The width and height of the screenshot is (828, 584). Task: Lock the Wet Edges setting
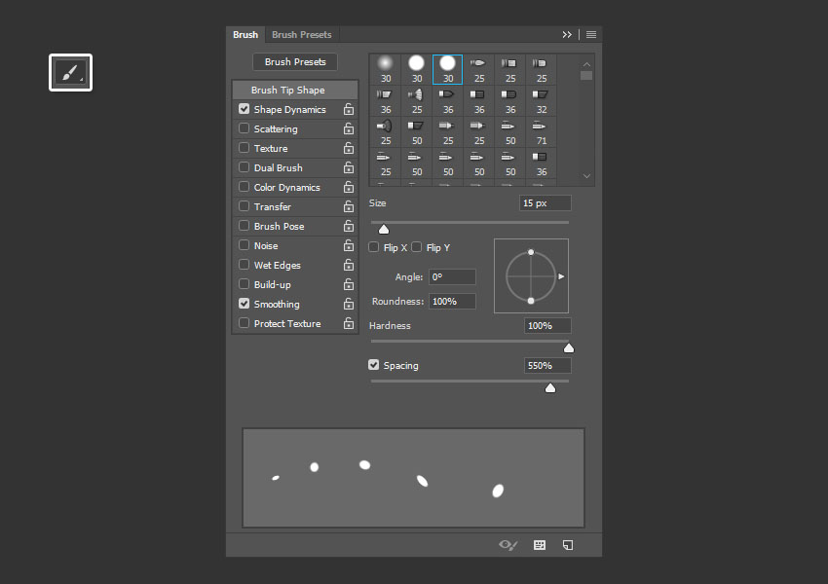coord(349,265)
